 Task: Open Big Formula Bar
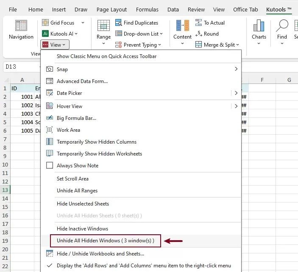pyautogui.click(x=141, y=118)
